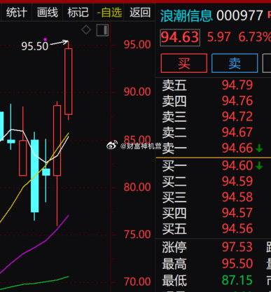Click the 卖二 price 94.67

tap(237, 132)
